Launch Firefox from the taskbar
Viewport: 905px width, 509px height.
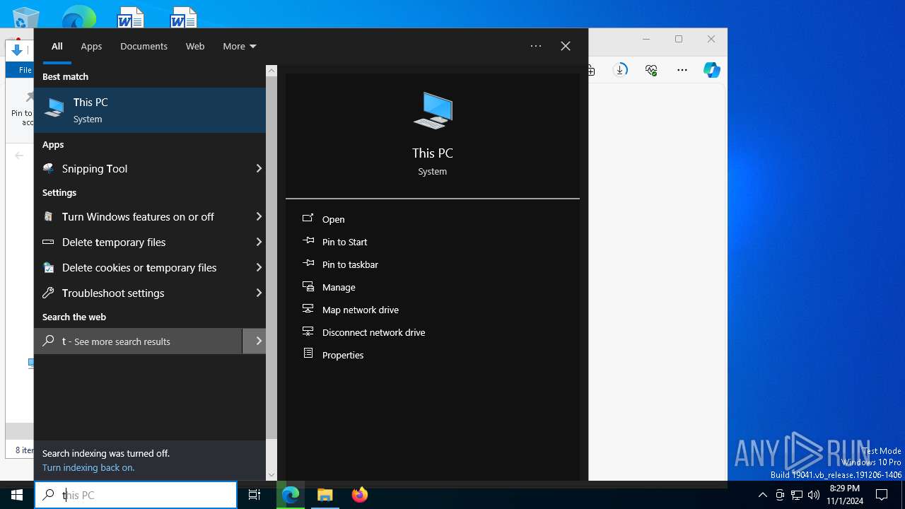pos(360,495)
